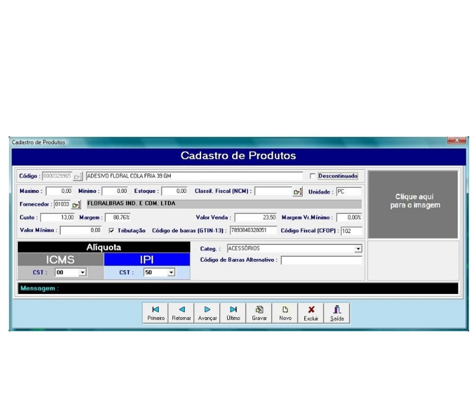This screenshot has width=474, height=418.
Task: Click the Primeiro navigation icon
Action: [x=155, y=310]
